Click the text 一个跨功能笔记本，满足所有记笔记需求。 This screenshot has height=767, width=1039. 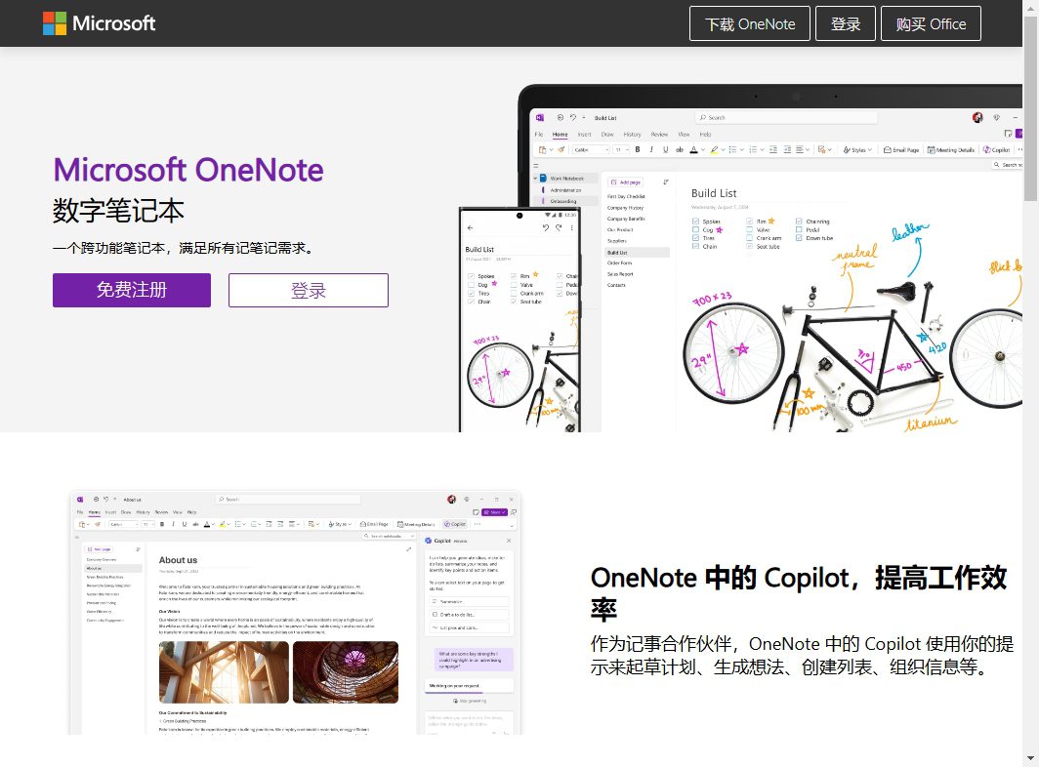point(186,249)
